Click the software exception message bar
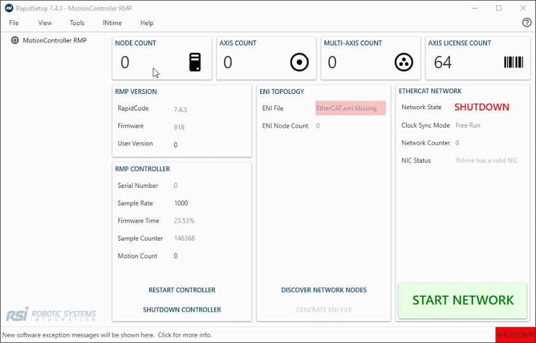This screenshot has height=343, width=536. pyautogui.click(x=107, y=335)
